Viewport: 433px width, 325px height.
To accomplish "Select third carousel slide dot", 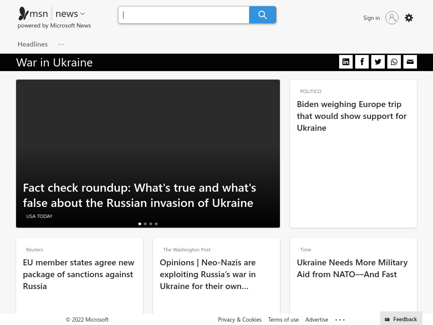I will coord(151,224).
